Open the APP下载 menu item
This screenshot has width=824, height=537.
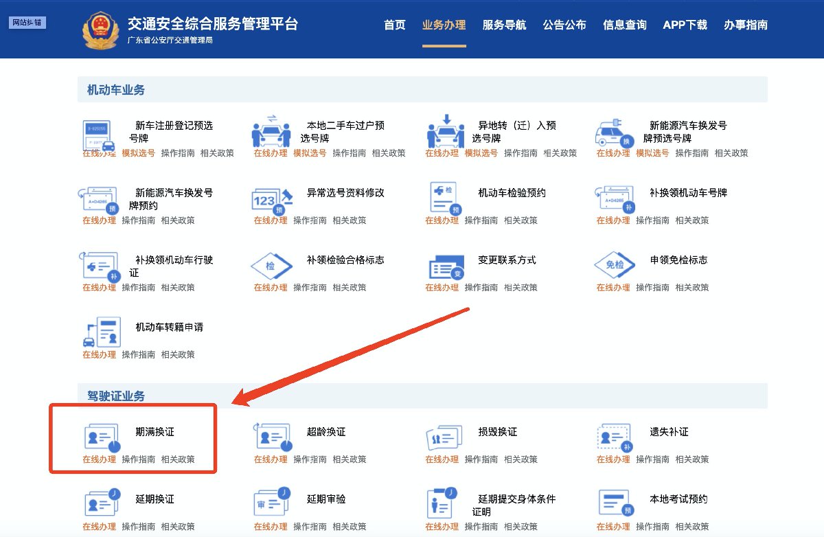(685, 25)
